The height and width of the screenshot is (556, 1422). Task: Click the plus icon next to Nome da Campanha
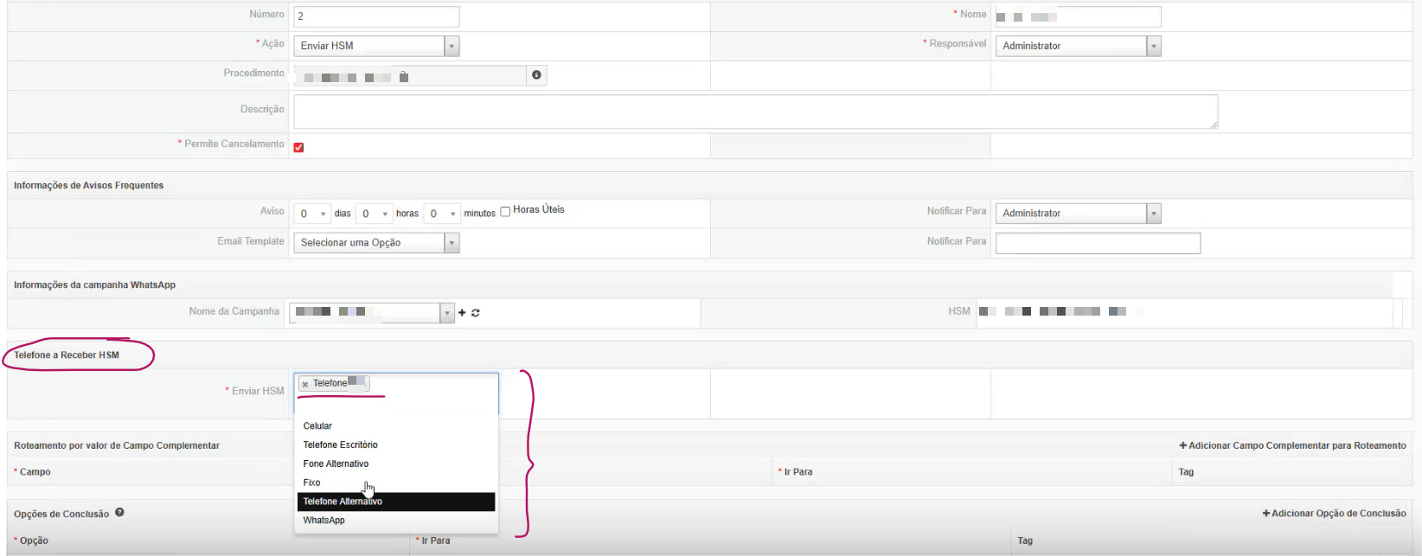coord(462,313)
